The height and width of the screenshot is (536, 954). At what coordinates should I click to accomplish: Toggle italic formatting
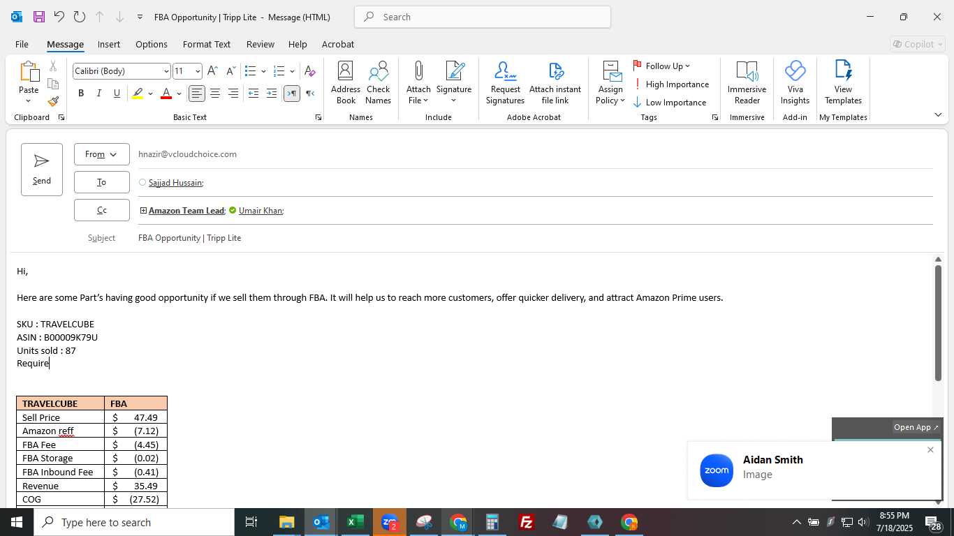(x=98, y=94)
